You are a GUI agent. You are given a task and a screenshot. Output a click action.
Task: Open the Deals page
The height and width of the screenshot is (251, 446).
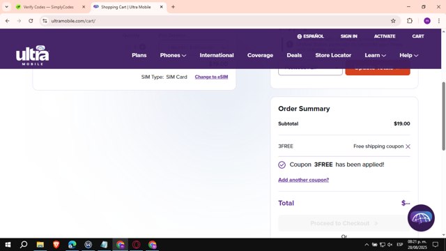point(294,55)
